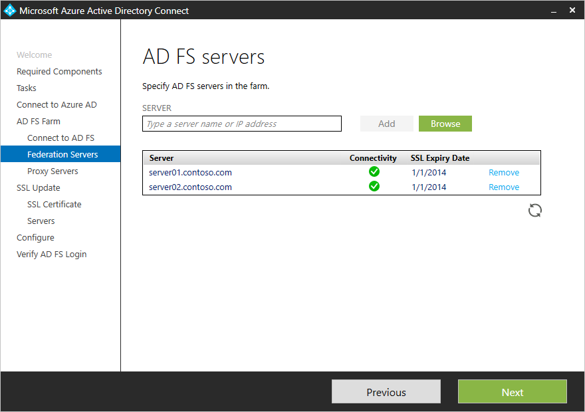Browse for AD FS servers
Screen dimensions: 585x412
(445, 124)
